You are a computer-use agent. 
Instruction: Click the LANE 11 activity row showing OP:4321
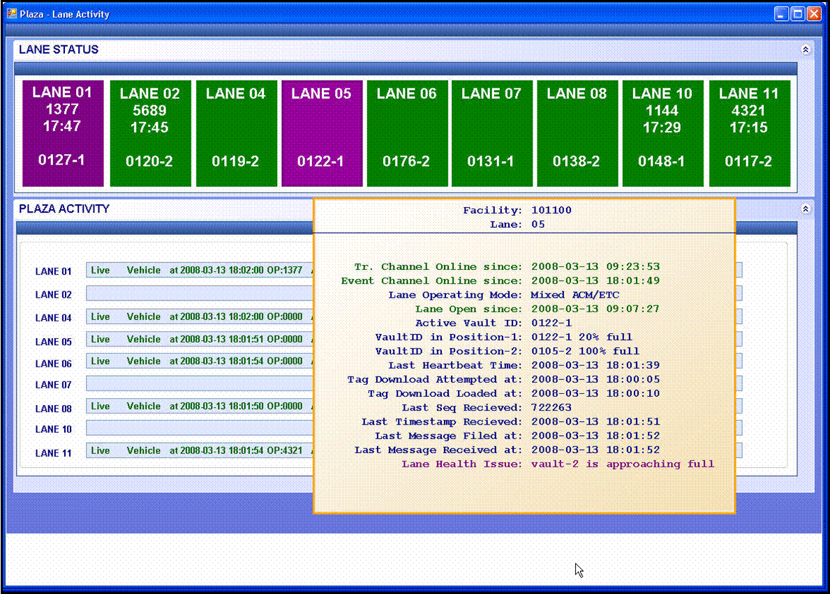[200, 451]
